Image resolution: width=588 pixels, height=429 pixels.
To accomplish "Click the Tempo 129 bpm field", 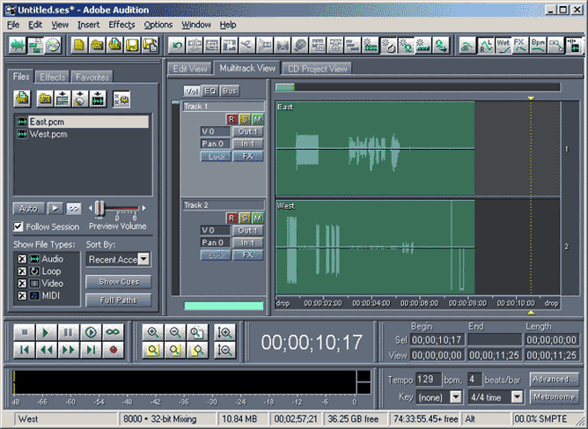I will (429, 379).
